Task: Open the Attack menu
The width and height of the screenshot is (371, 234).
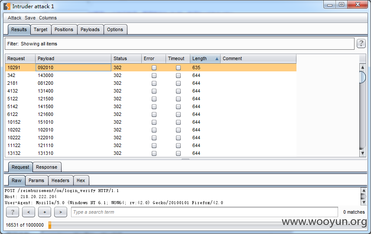Action: click(x=14, y=18)
